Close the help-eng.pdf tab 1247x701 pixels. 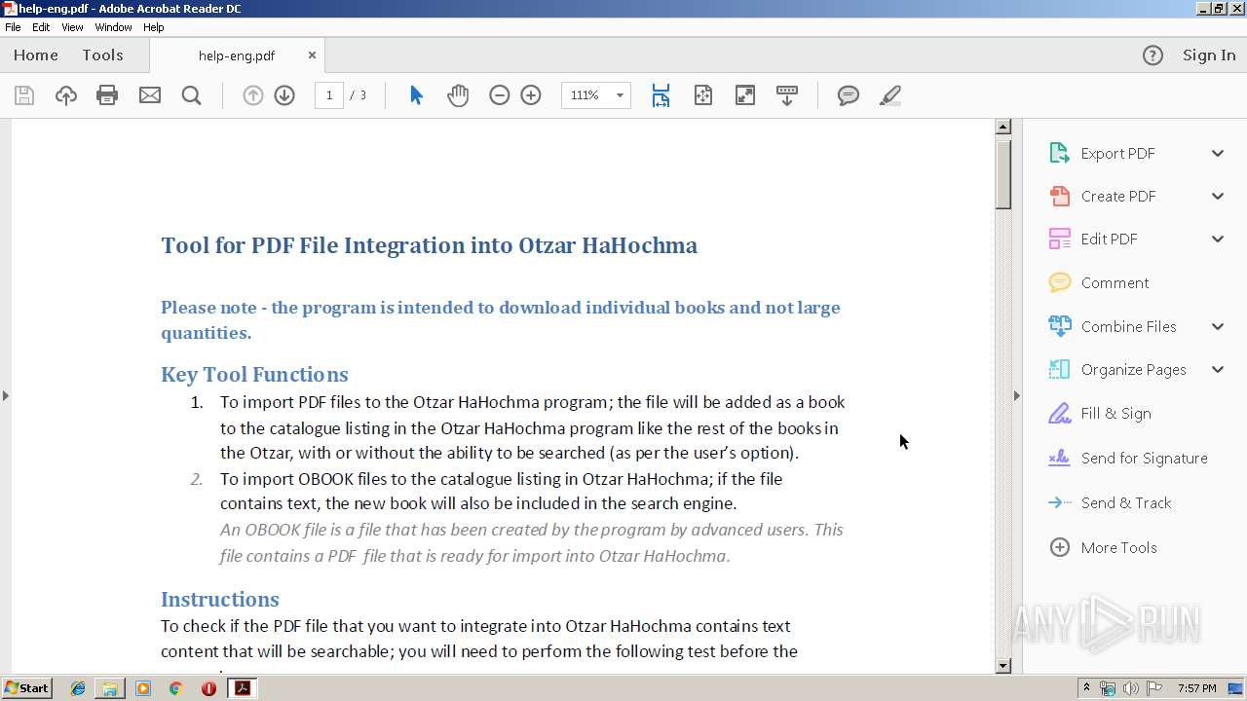click(312, 55)
